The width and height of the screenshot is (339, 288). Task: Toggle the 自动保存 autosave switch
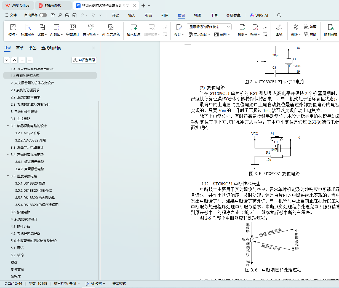(x=43, y=15)
